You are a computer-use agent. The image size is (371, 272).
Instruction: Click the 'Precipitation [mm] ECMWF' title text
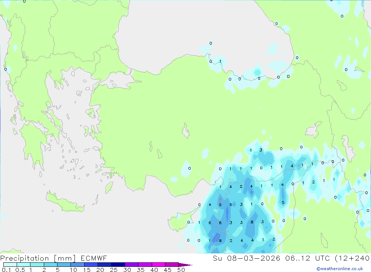click(x=54, y=258)
